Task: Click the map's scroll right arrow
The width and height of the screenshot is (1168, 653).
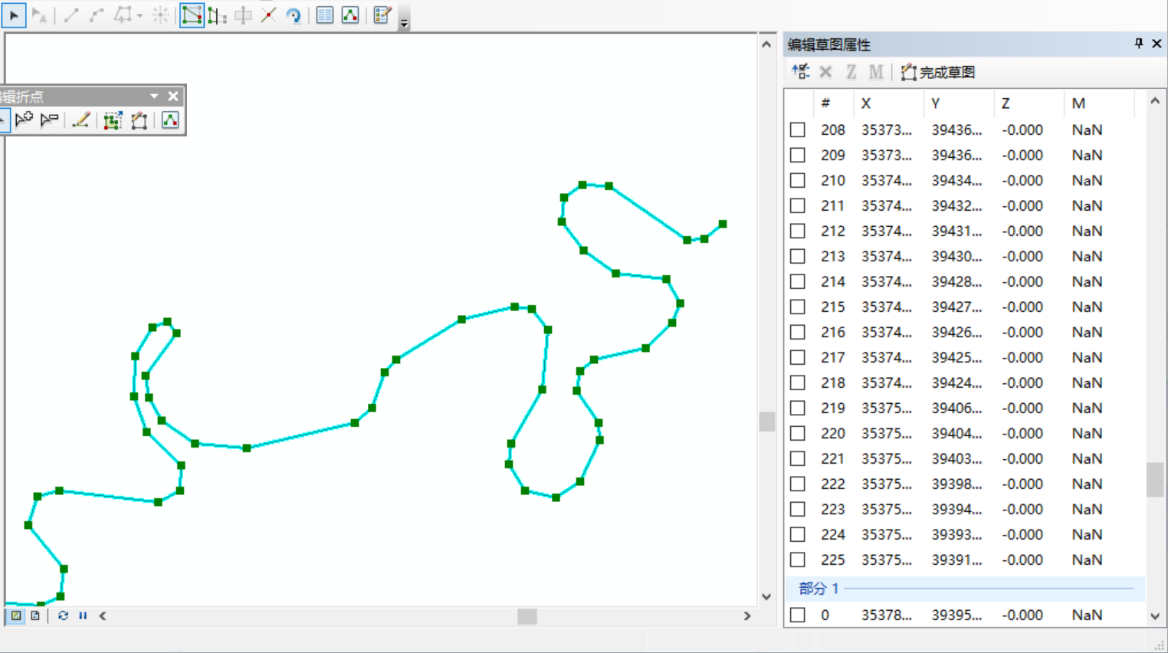Action: [747, 616]
